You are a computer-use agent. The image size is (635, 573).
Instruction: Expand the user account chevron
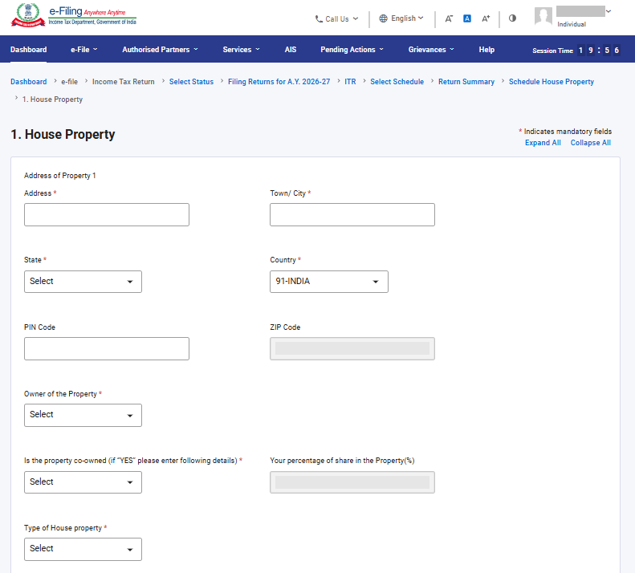609,11
